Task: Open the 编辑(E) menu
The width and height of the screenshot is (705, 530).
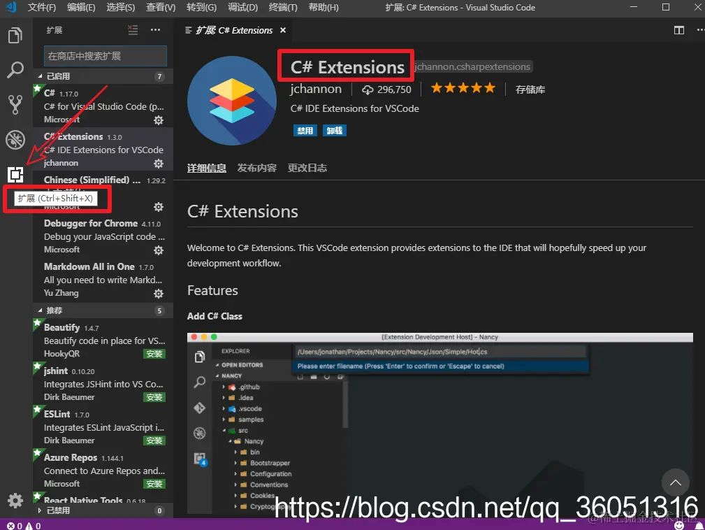Action: [x=81, y=8]
